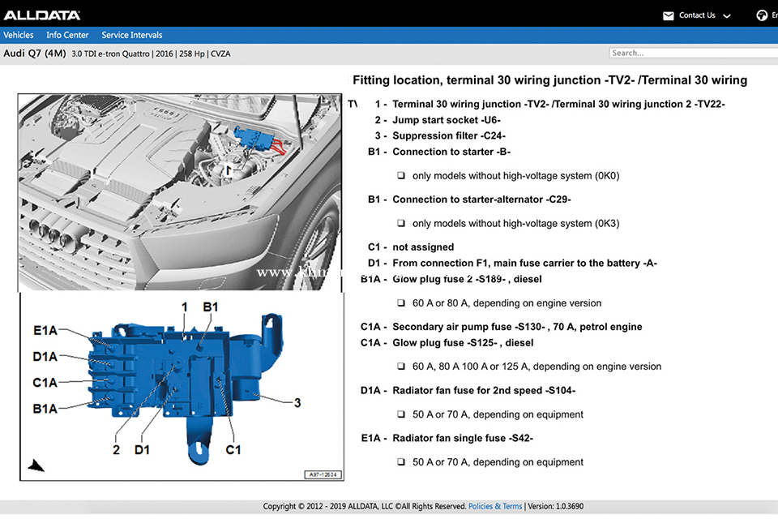Screen dimensions: 778x519
Task: Click the globe language icon
Action: [x=762, y=15]
